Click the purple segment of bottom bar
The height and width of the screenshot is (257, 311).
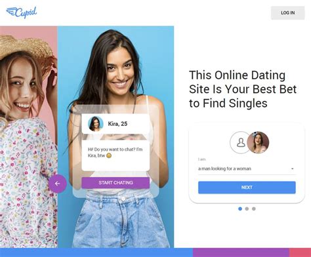point(241,252)
